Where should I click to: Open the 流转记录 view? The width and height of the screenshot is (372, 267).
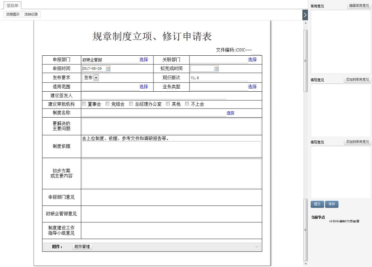click(x=31, y=15)
